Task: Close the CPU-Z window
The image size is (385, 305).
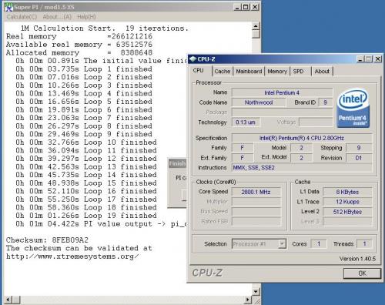Action: click(x=378, y=59)
